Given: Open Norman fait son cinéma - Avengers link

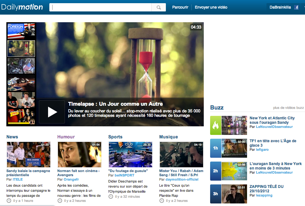Looking at the screenshot, I should (78, 173).
